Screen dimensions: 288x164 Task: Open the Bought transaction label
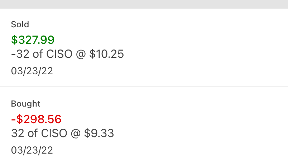26,104
